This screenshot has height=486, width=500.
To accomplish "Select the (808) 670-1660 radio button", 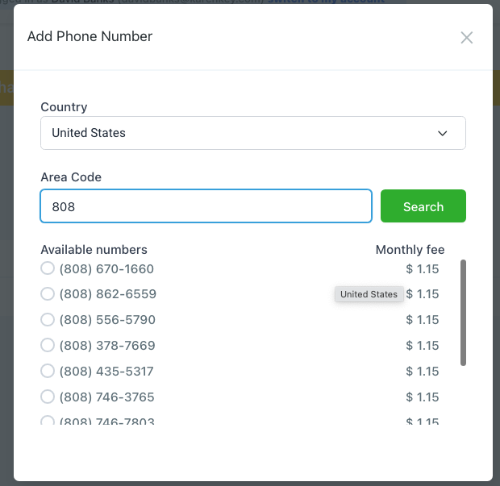I will click(x=48, y=268).
